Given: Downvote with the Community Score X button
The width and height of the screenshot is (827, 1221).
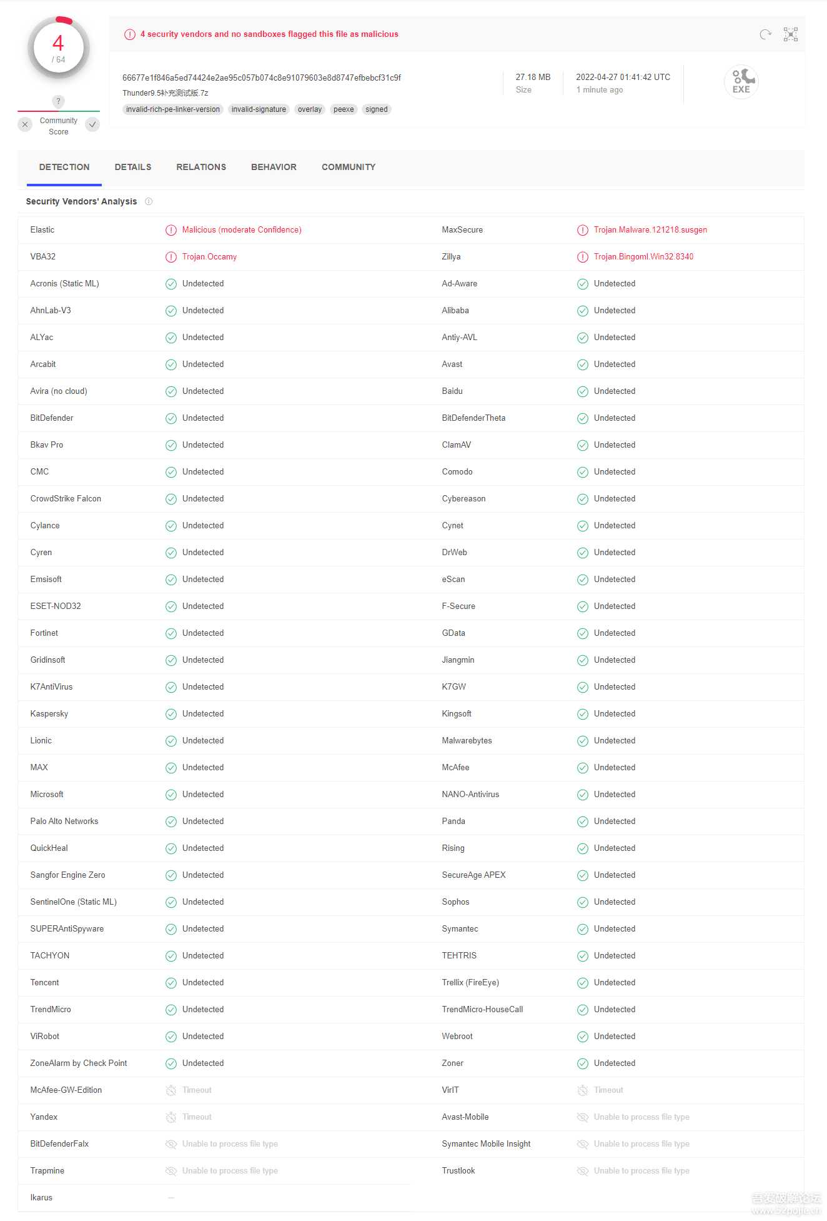Looking at the screenshot, I should tap(25, 124).
